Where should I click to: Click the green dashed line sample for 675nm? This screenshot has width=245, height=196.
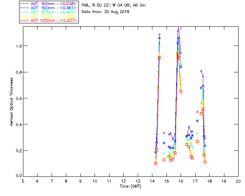click(x=24, y=12)
